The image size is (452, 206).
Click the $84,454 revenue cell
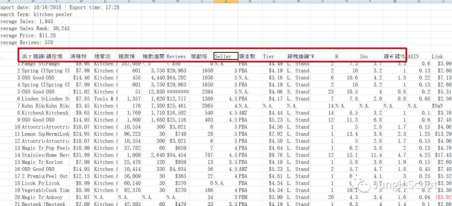click(x=178, y=155)
